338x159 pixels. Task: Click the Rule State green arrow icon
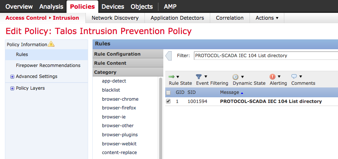coord(172,76)
